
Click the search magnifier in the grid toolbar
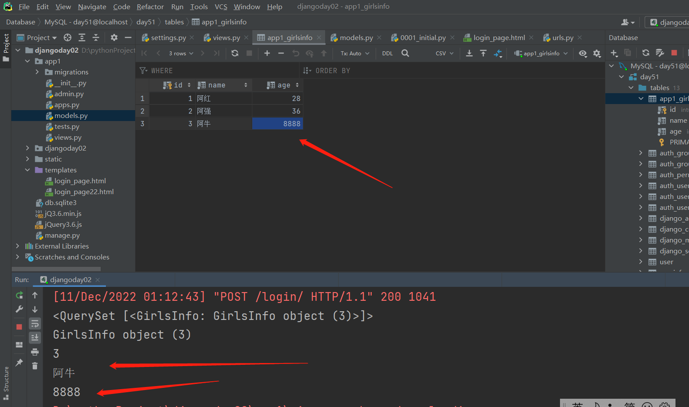(x=405, y=53)
